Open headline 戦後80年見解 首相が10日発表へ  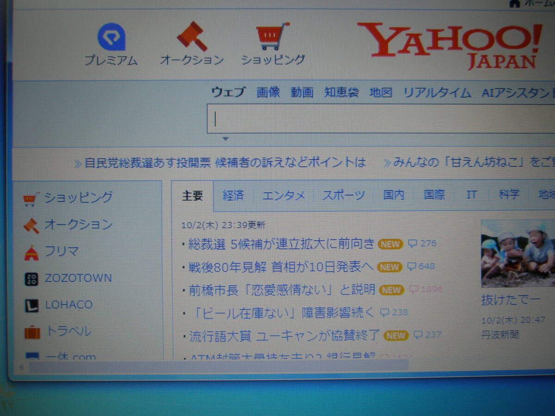pyautogui.click(x=281, y=267)
